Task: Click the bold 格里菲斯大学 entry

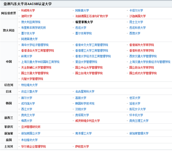Action: pos(84,22)
